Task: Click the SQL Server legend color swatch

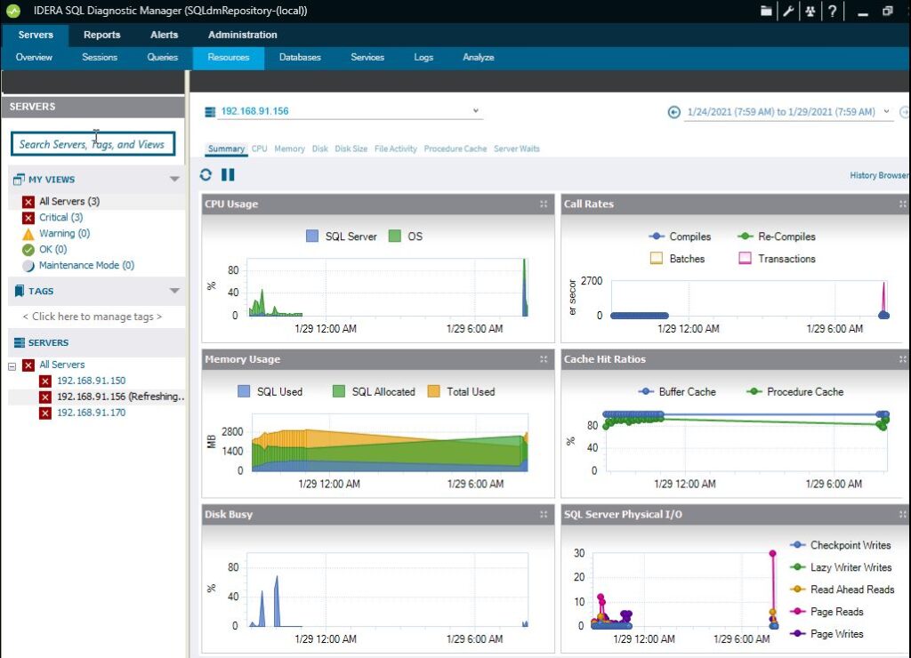Action: [312, 236]
